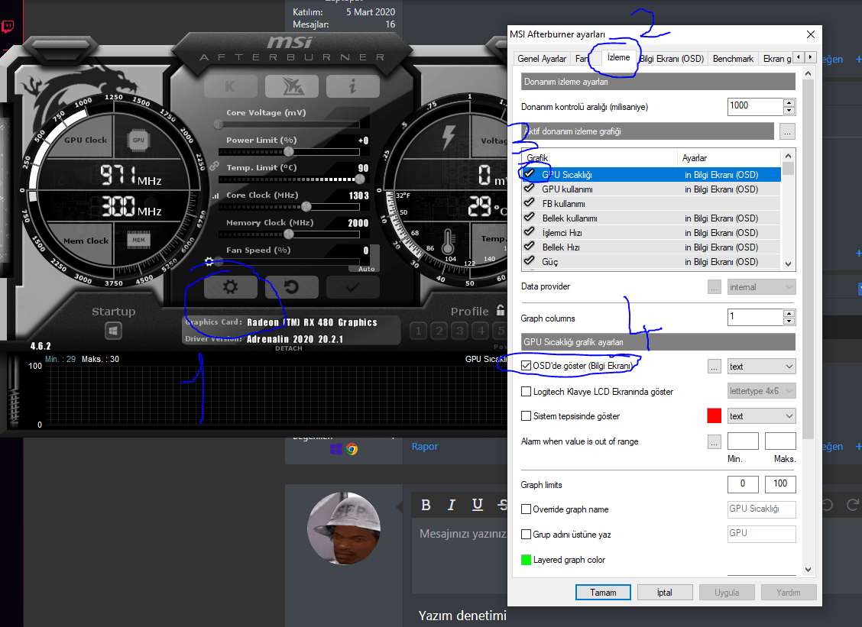Select profile slot 1
The height and width of the screenshot is (627, 862).
click(x=418, y=330)
